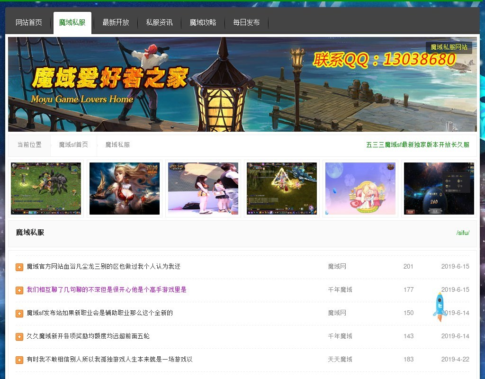The height and width of the screenshot is (379, 485).
Task: Click plus icon beside 魔域官方网站血浴凡尘 article
Action: 19,267
